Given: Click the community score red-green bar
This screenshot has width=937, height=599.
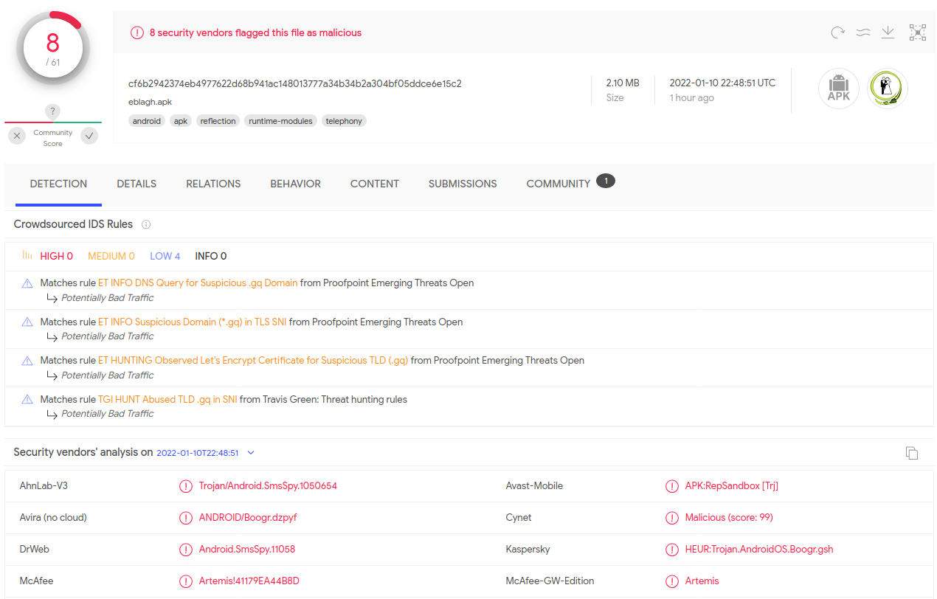Looking at the screenshot, I should pos(53,122).
